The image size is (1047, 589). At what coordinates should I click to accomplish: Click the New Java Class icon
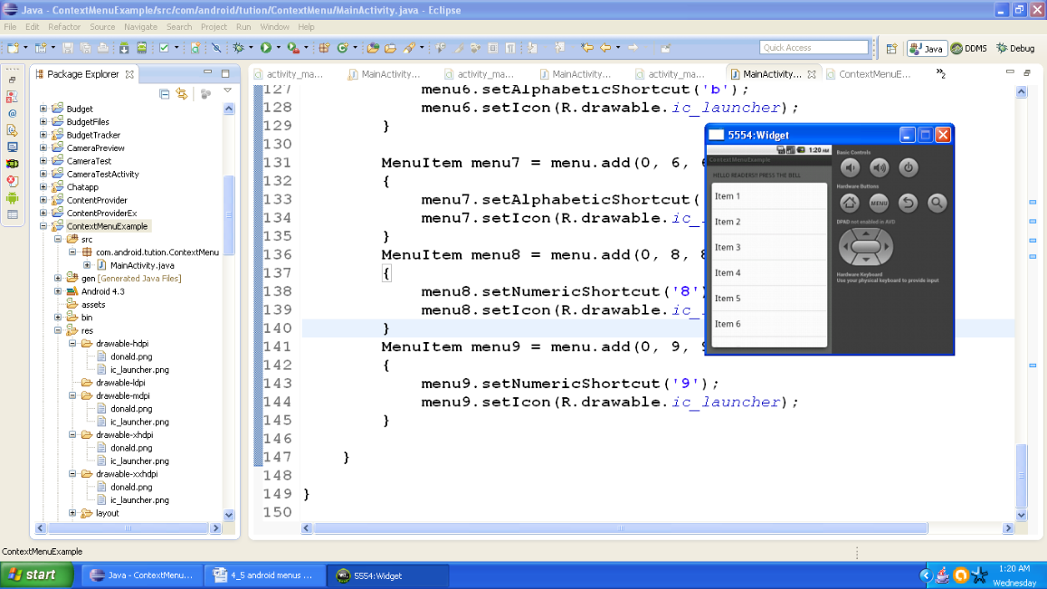click(x=343, y=47)
